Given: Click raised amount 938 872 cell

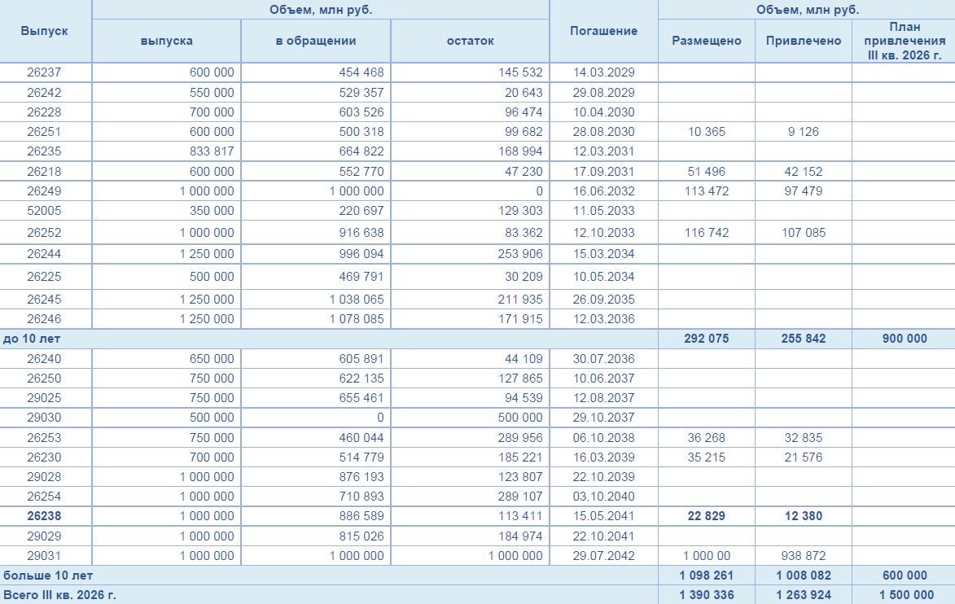Looking at the screenshot, I should click(804, 556).
